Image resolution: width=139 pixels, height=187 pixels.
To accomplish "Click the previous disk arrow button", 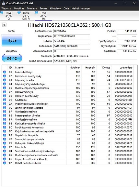I will pos(4,25).
